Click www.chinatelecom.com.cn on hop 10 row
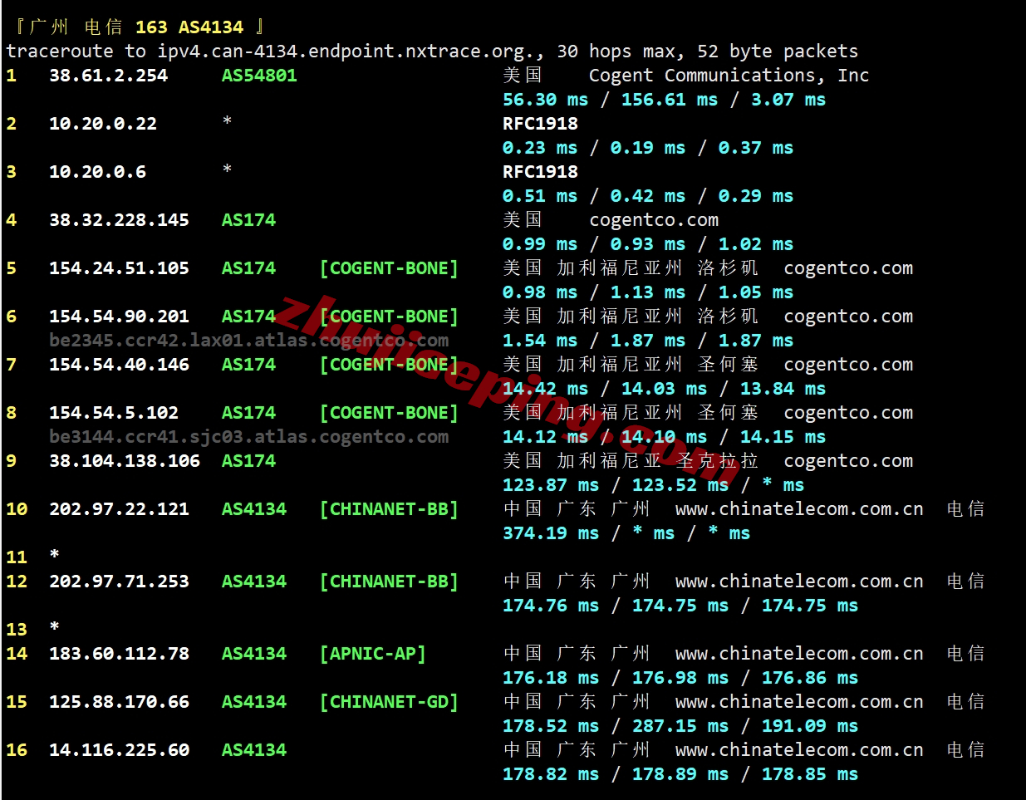The height and width of the screenshot is (800, 1026). tap(799, 509)
